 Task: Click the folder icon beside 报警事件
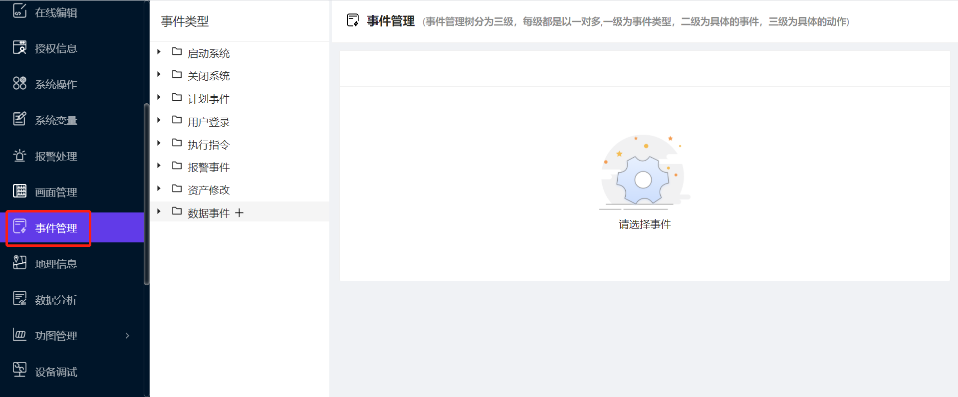177,166
